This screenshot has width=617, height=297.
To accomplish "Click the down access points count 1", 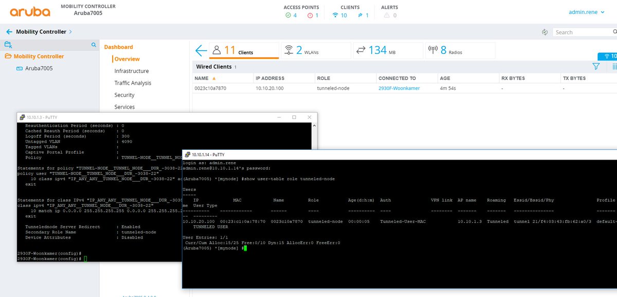I will click(x=313, y=15).
